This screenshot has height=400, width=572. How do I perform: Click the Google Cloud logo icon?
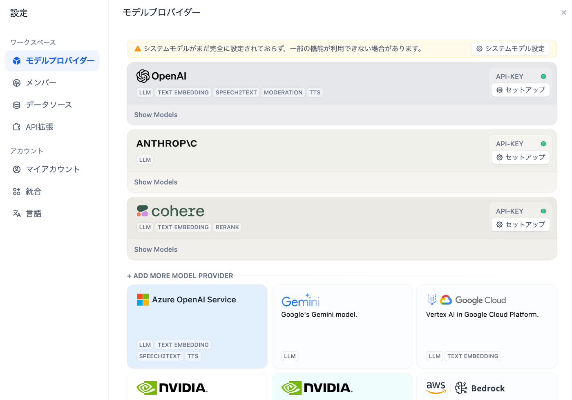(446, 300)
